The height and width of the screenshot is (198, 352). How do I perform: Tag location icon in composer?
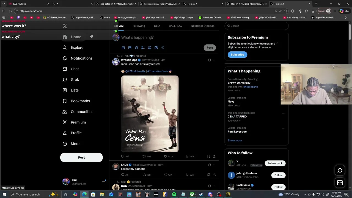tap(163, 48)
